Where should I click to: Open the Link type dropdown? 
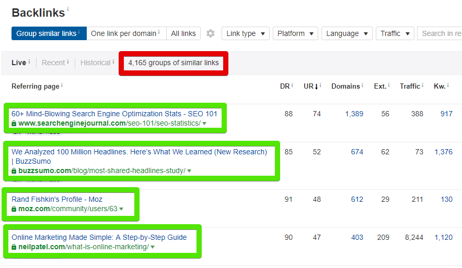pos(246,33)
